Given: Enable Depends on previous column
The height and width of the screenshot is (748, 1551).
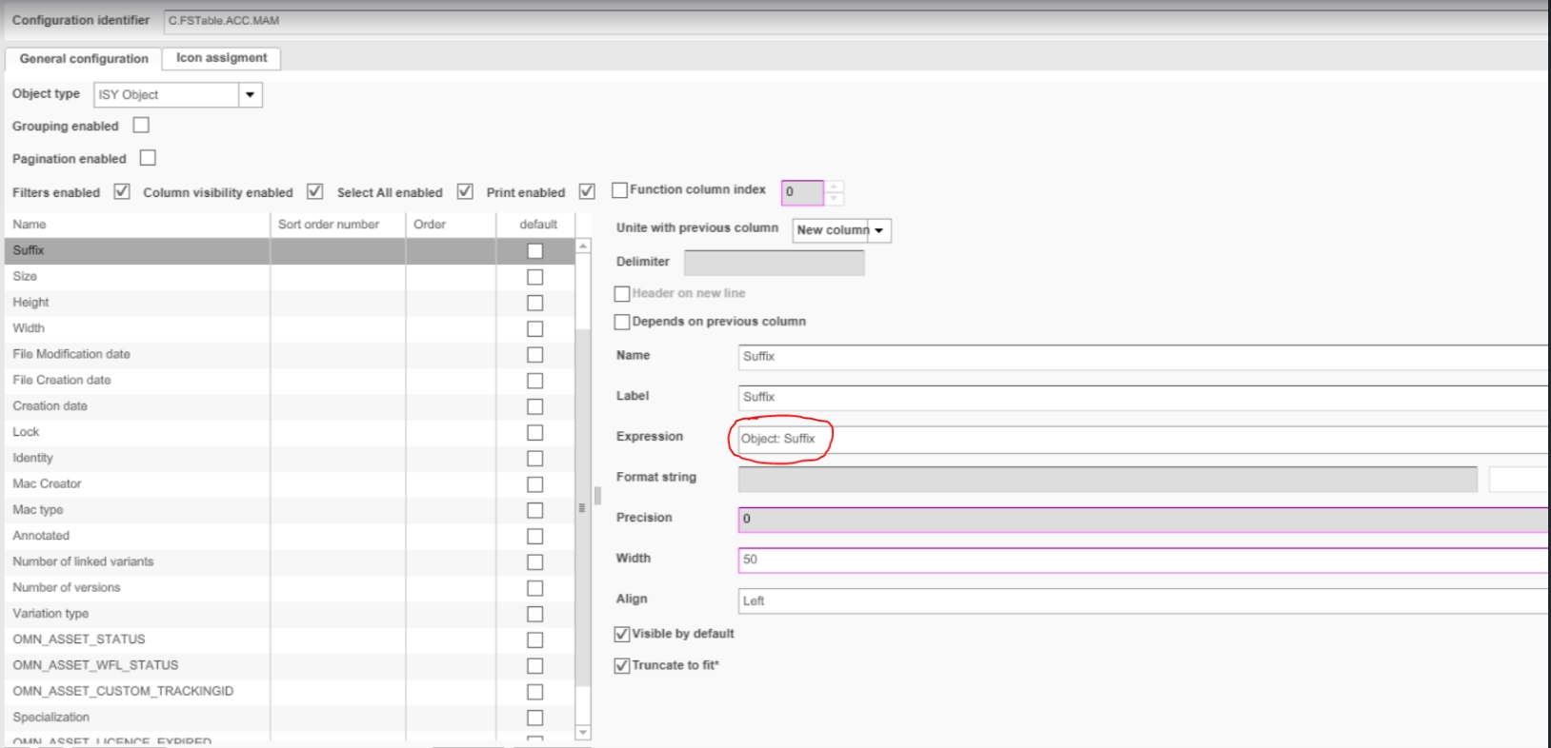Looking at the screenshot, I should pos(622,322).
